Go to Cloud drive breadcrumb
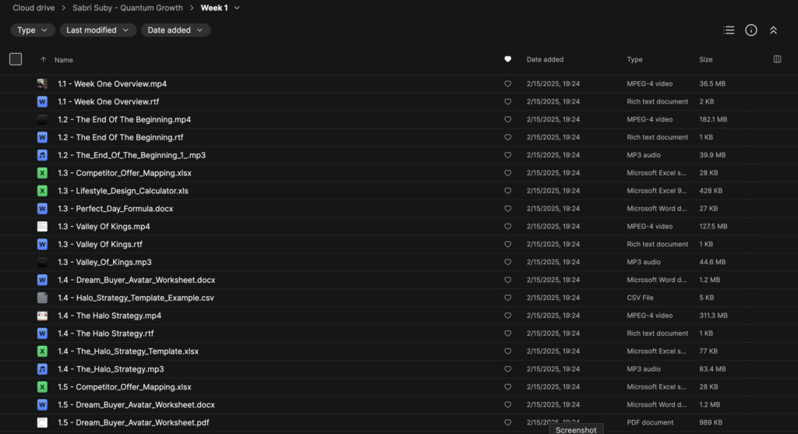Viewport: 798px width, 434px height. (x=34, y=8)
